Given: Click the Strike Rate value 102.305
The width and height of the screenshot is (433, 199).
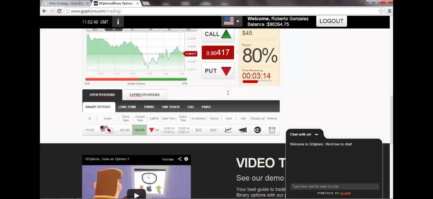Looking at the screenshot, I should (125, 130).
